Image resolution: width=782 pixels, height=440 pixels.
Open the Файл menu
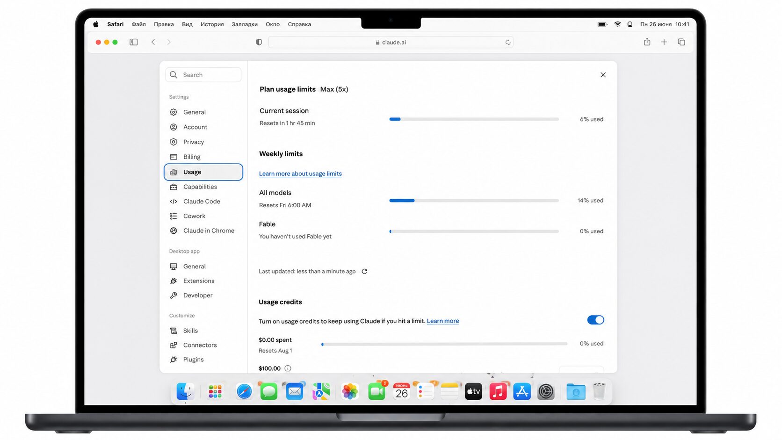pos(139,24)
